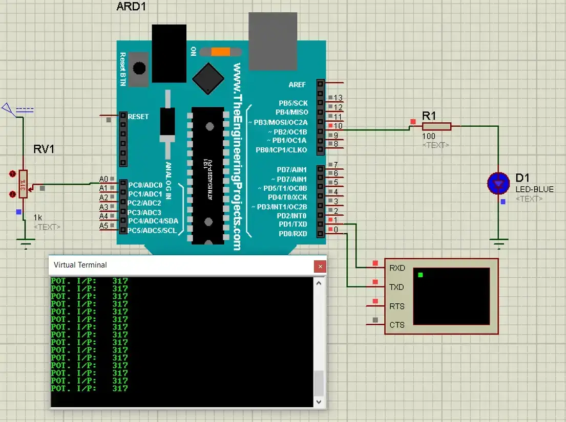Select the RV1 reference label

coord(44,149)
